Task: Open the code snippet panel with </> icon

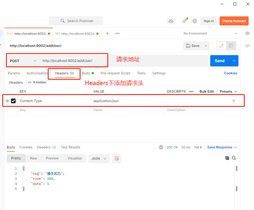Action: pos(248,46)
